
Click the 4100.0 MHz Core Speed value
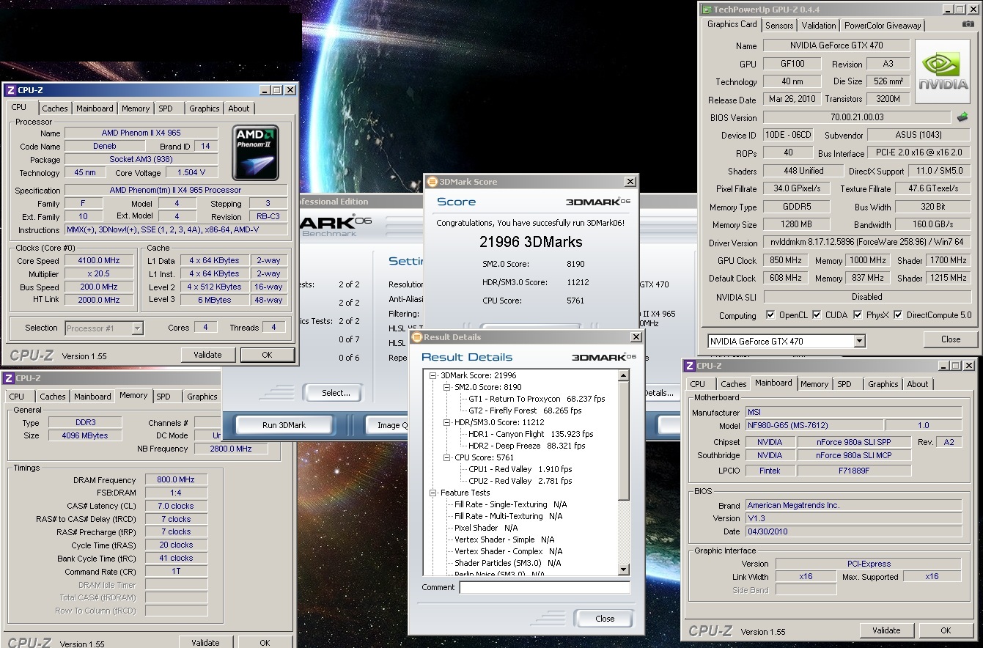98,260
